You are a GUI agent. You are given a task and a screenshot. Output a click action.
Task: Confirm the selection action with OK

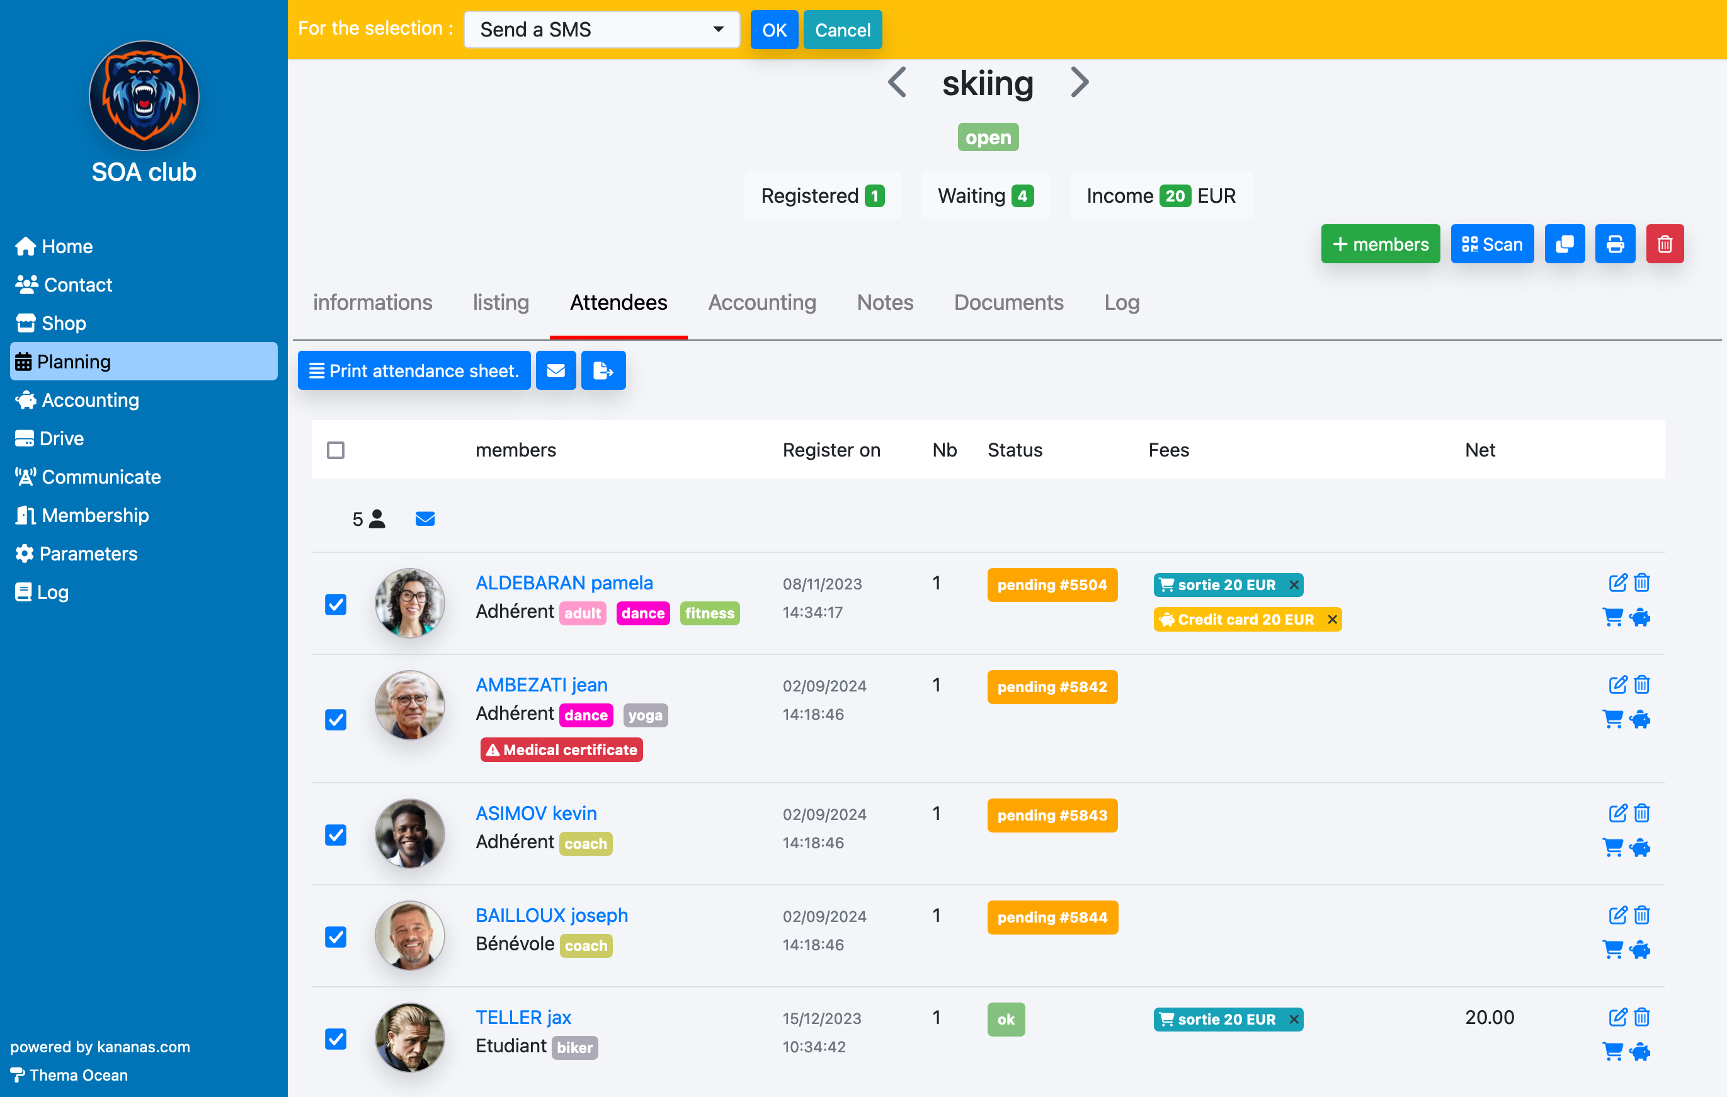[774, 30]
